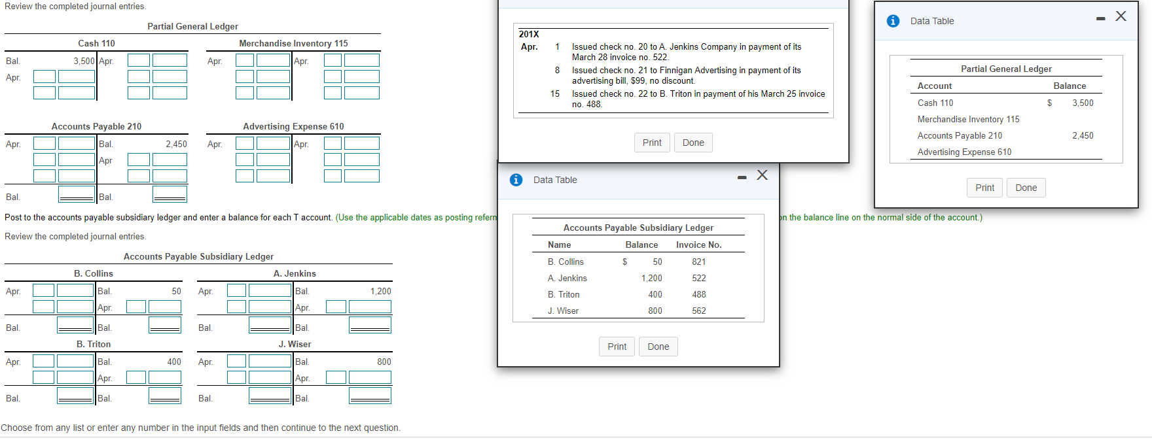Select A. Jenkins debit balance field
The width and height of the screenshot is (1152, 442).
coord(270,325)
